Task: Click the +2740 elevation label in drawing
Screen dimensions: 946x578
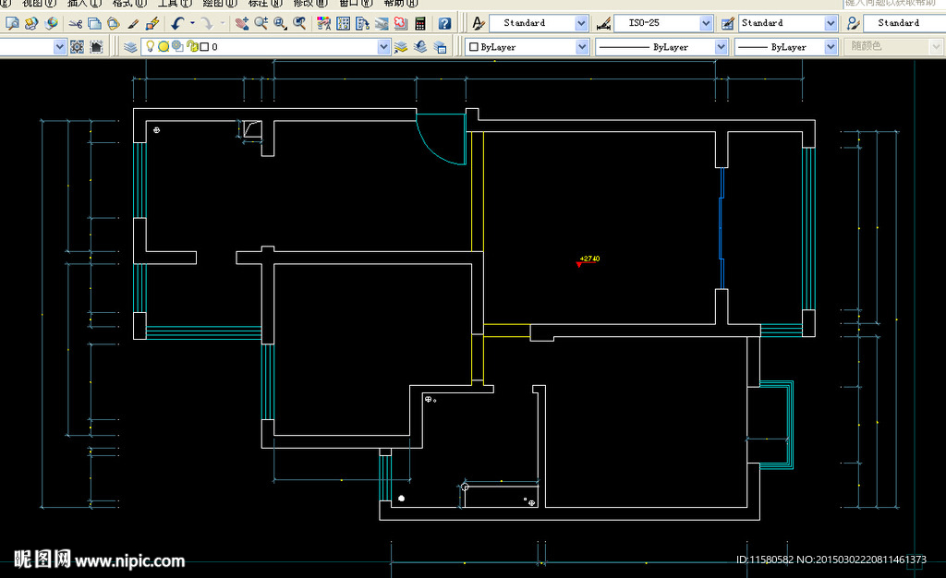Action: pyautogui.click(x=589, y=259)
